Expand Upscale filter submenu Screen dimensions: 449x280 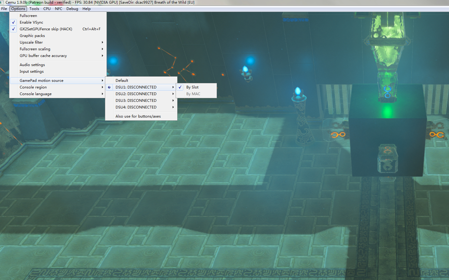pos(58,42)
